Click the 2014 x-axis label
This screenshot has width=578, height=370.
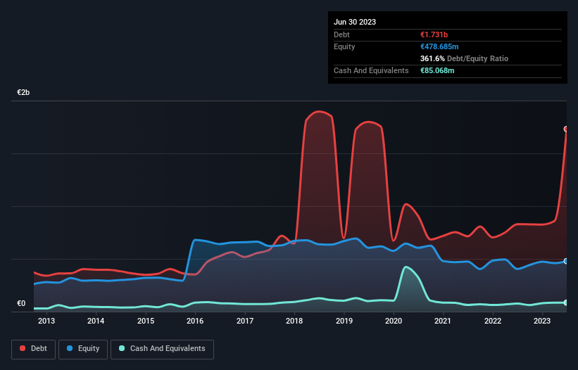(96, 321)
